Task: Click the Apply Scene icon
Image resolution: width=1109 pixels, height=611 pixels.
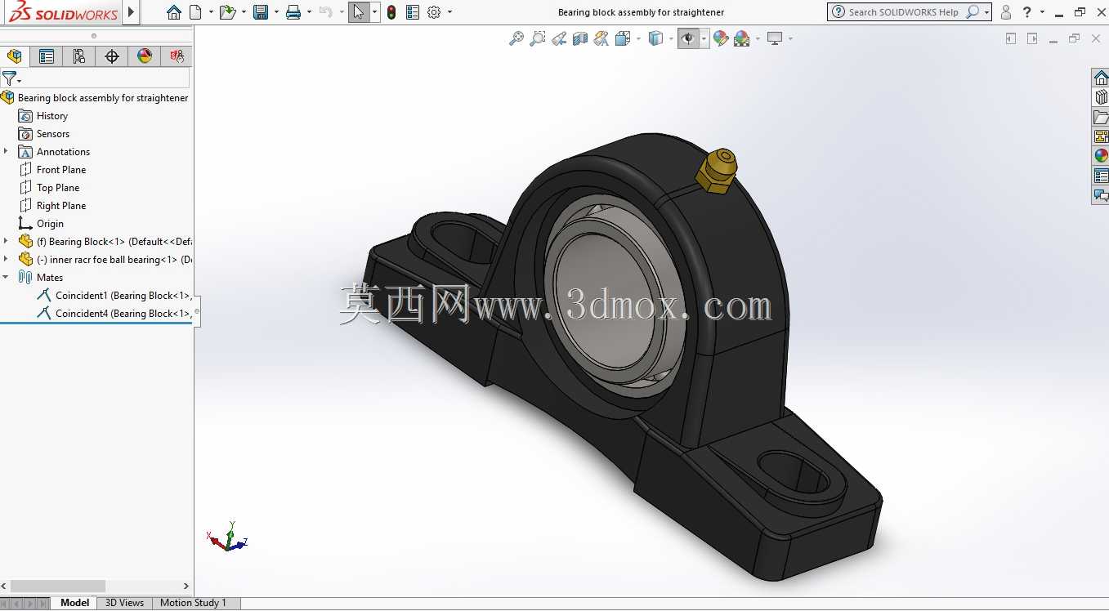Action: (x=742, y=38)
